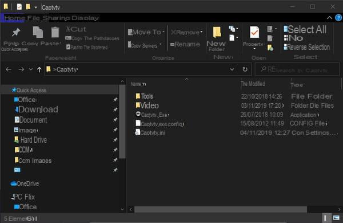Open PC Flix in the sidebar
343x223 pixels.
tap(23, 197)
